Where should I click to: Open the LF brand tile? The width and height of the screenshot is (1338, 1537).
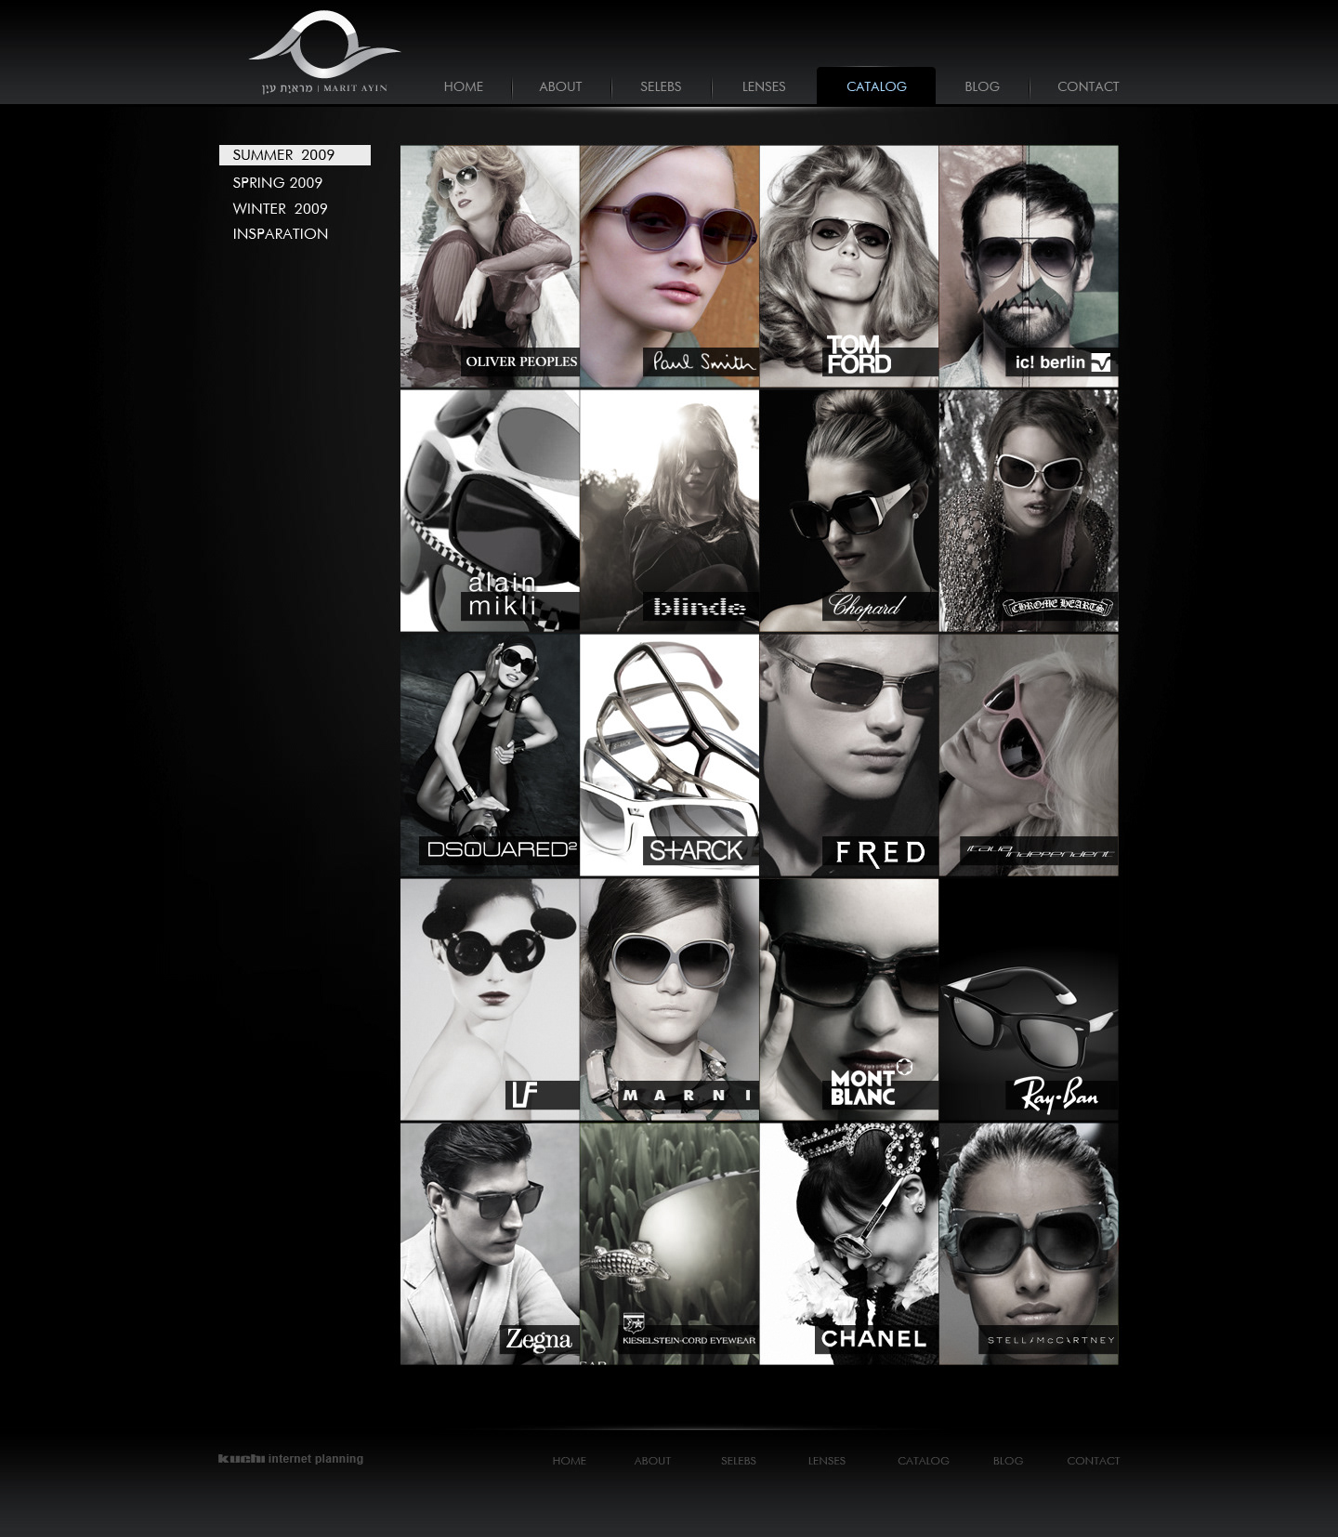(490, 999)
